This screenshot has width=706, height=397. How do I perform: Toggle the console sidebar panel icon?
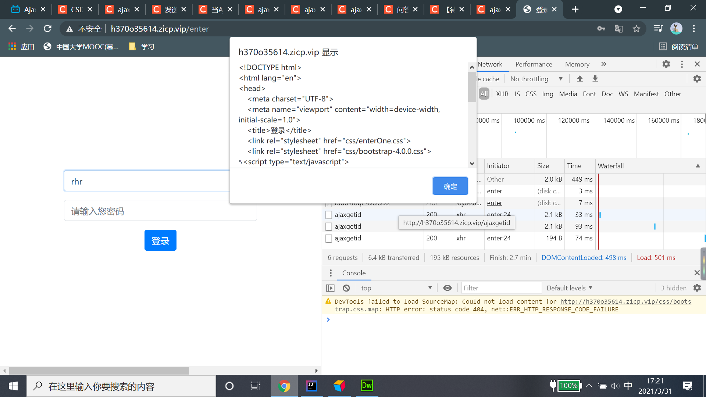(330, 288)
